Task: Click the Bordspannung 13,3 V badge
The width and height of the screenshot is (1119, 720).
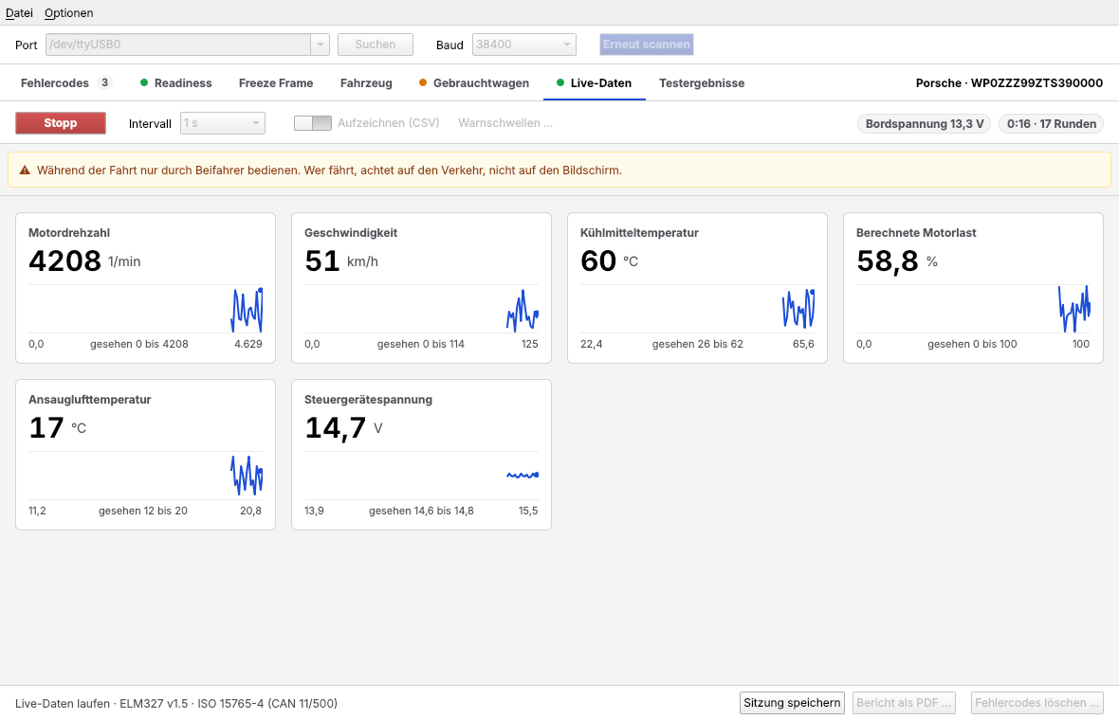Action: (925, 124)
